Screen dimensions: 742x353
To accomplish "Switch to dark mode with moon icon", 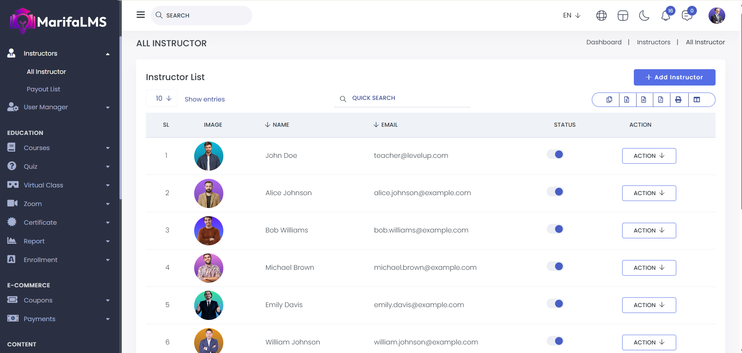I will 644,16.
